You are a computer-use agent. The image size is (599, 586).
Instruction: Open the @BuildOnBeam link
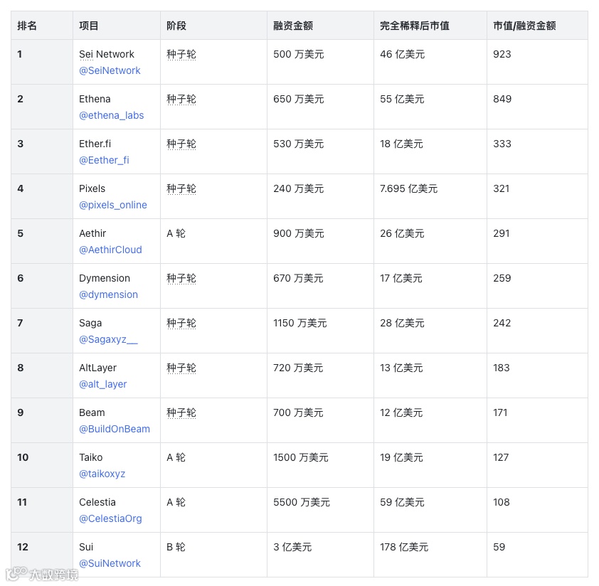(x=115, y=429)
